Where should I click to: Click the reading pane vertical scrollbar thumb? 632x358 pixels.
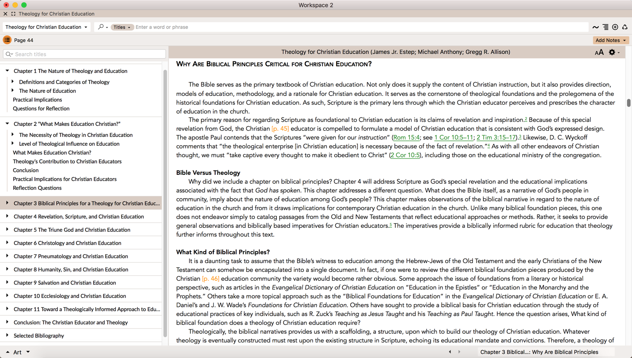(x=628, y=103)
